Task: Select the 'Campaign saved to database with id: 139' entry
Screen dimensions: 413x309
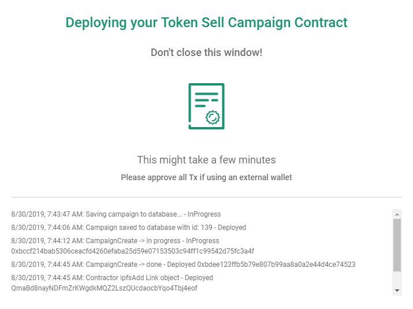Action: [129, 228]
